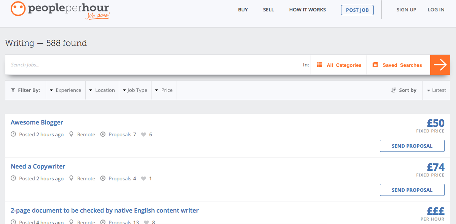This screenshot has height=224, width=456.
Task: Open the All Categories list icon
Action: 319,65
